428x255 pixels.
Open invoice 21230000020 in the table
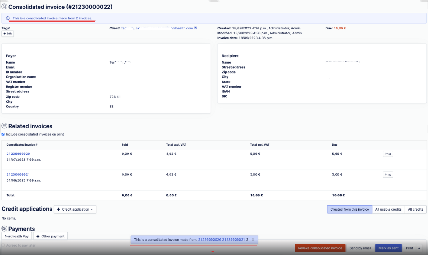(18, 154)
